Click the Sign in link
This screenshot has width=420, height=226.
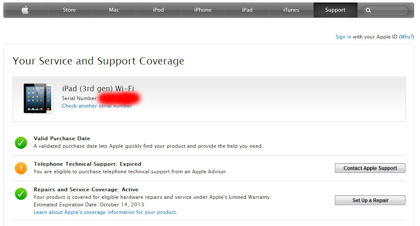(343, 37)
